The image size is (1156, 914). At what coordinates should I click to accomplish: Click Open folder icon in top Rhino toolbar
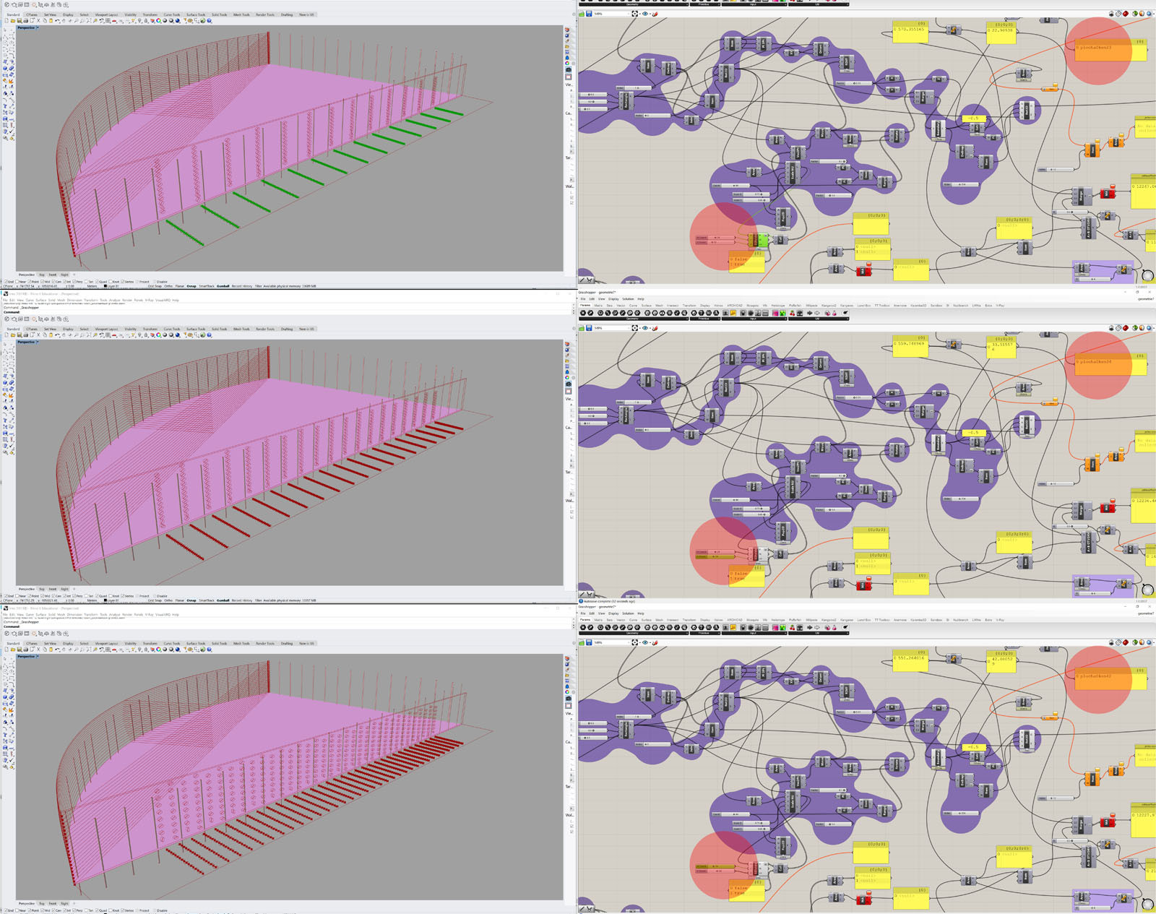[13, 21]
